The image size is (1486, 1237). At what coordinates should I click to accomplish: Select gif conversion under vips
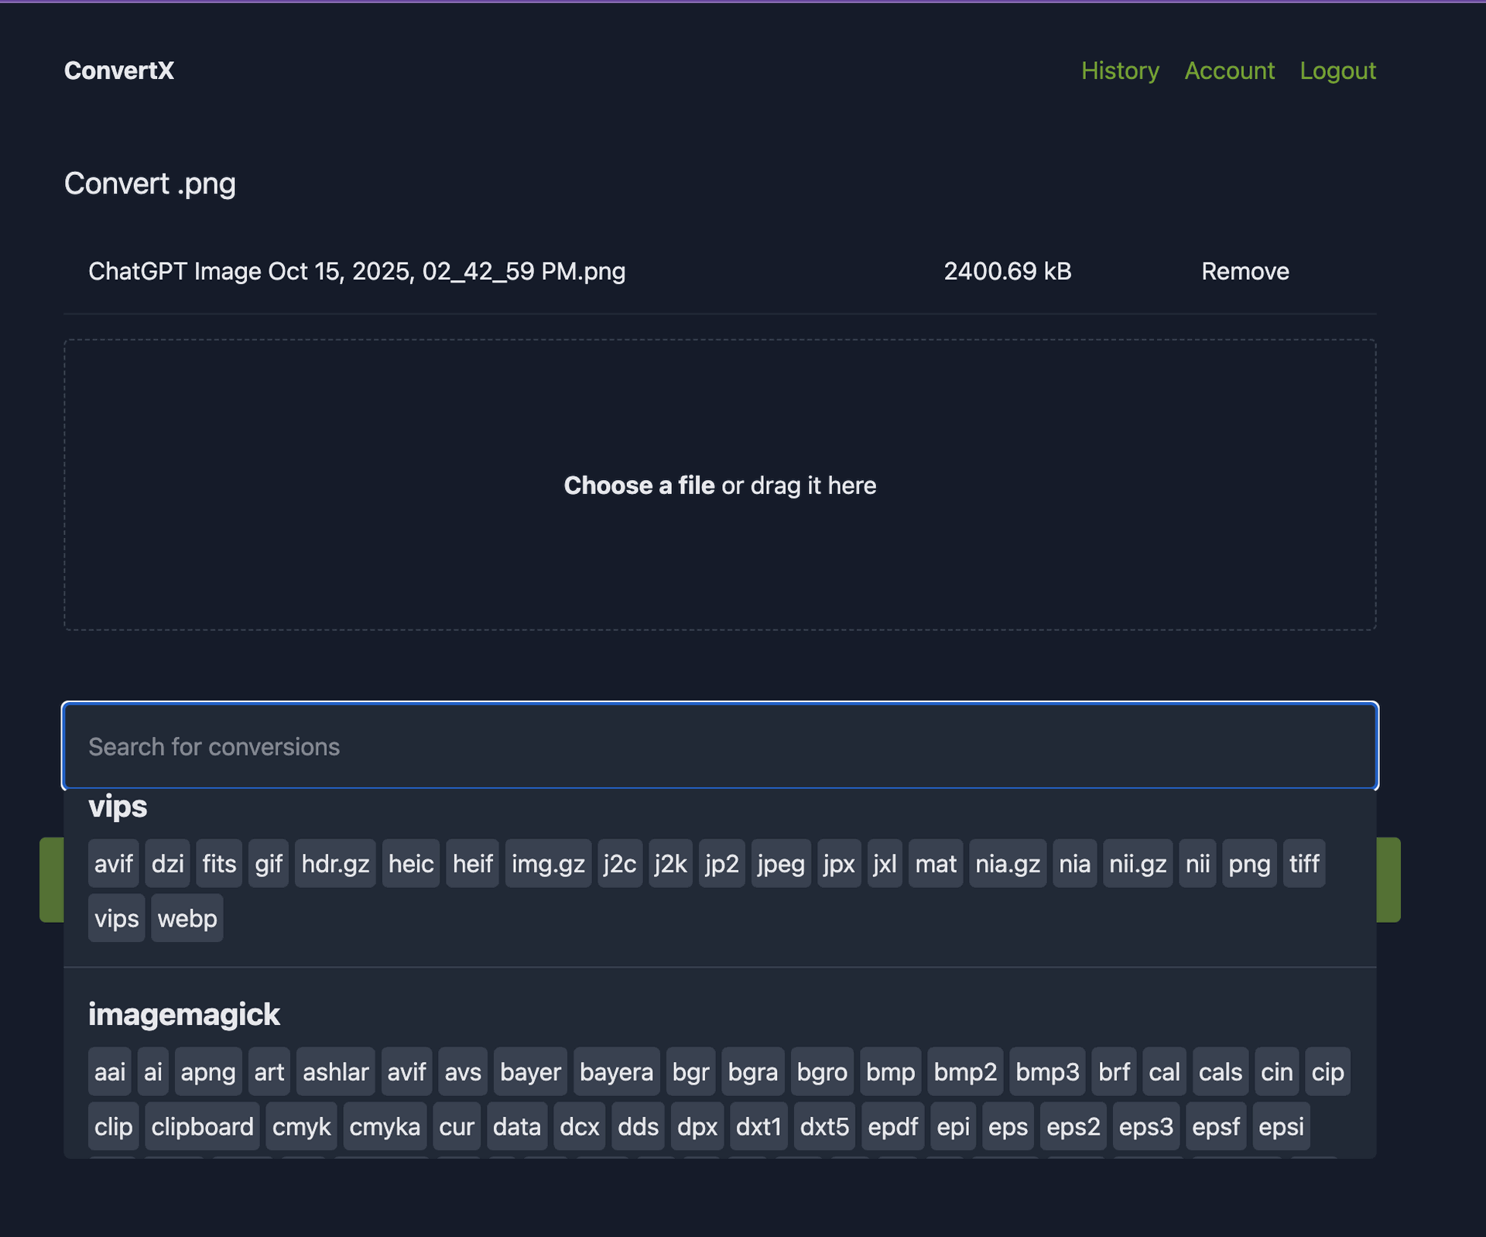(268, 863)
